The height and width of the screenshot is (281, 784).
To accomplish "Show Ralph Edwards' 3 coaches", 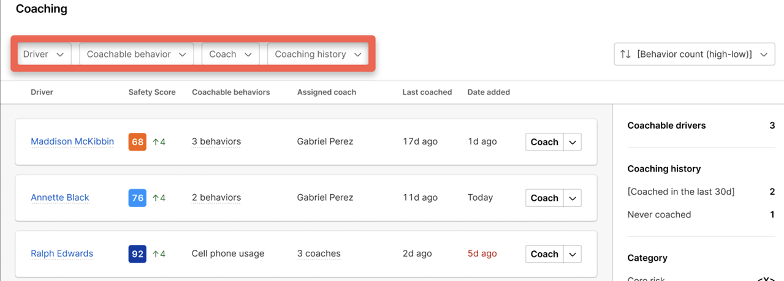I will pos(319,253).
